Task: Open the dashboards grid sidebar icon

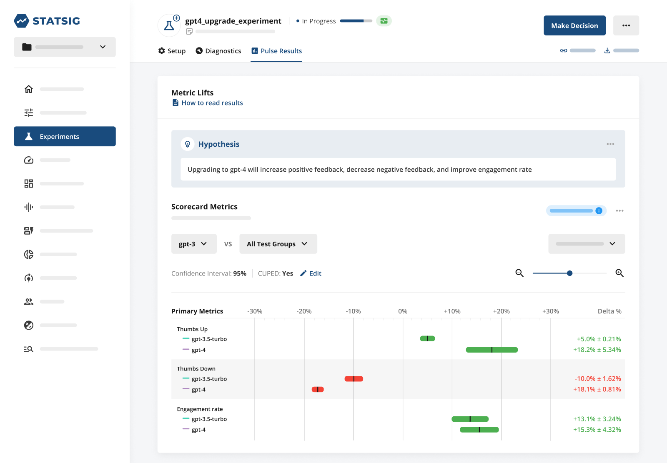Action: pyautogui.click(x=28, y=184)
